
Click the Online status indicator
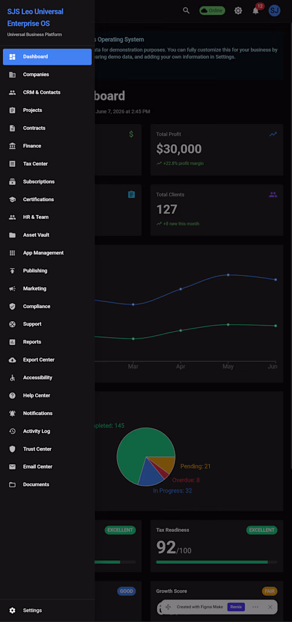pos(212,11)
